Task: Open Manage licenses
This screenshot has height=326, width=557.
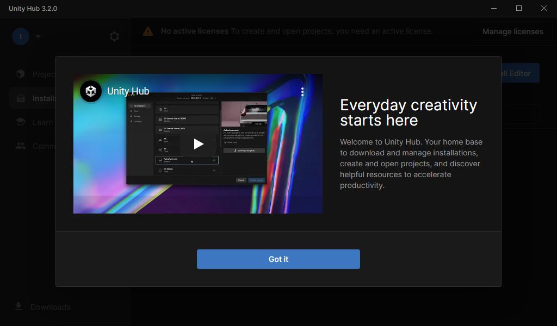Action: pos(512,32)
